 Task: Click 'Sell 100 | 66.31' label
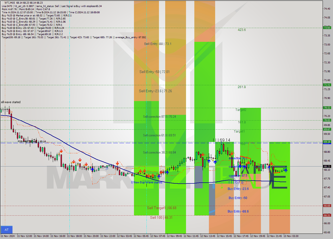(x=161, y=218)
